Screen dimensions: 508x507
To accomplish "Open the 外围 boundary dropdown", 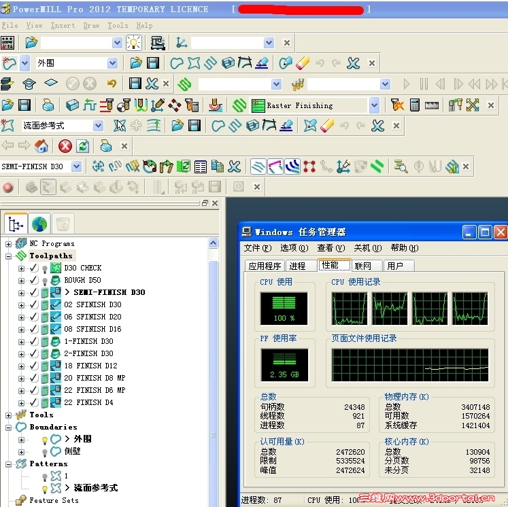I will (x=112, y=63).
